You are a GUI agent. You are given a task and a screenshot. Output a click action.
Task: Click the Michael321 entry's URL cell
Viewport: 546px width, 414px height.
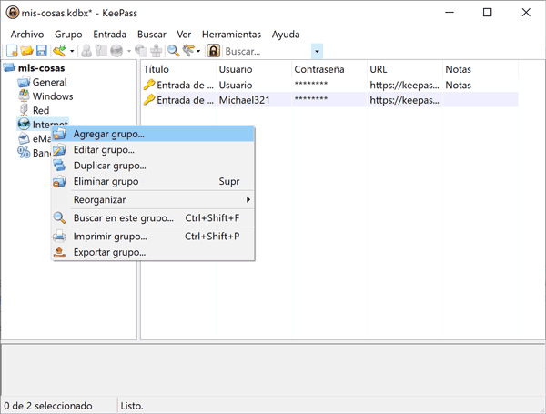404,100
